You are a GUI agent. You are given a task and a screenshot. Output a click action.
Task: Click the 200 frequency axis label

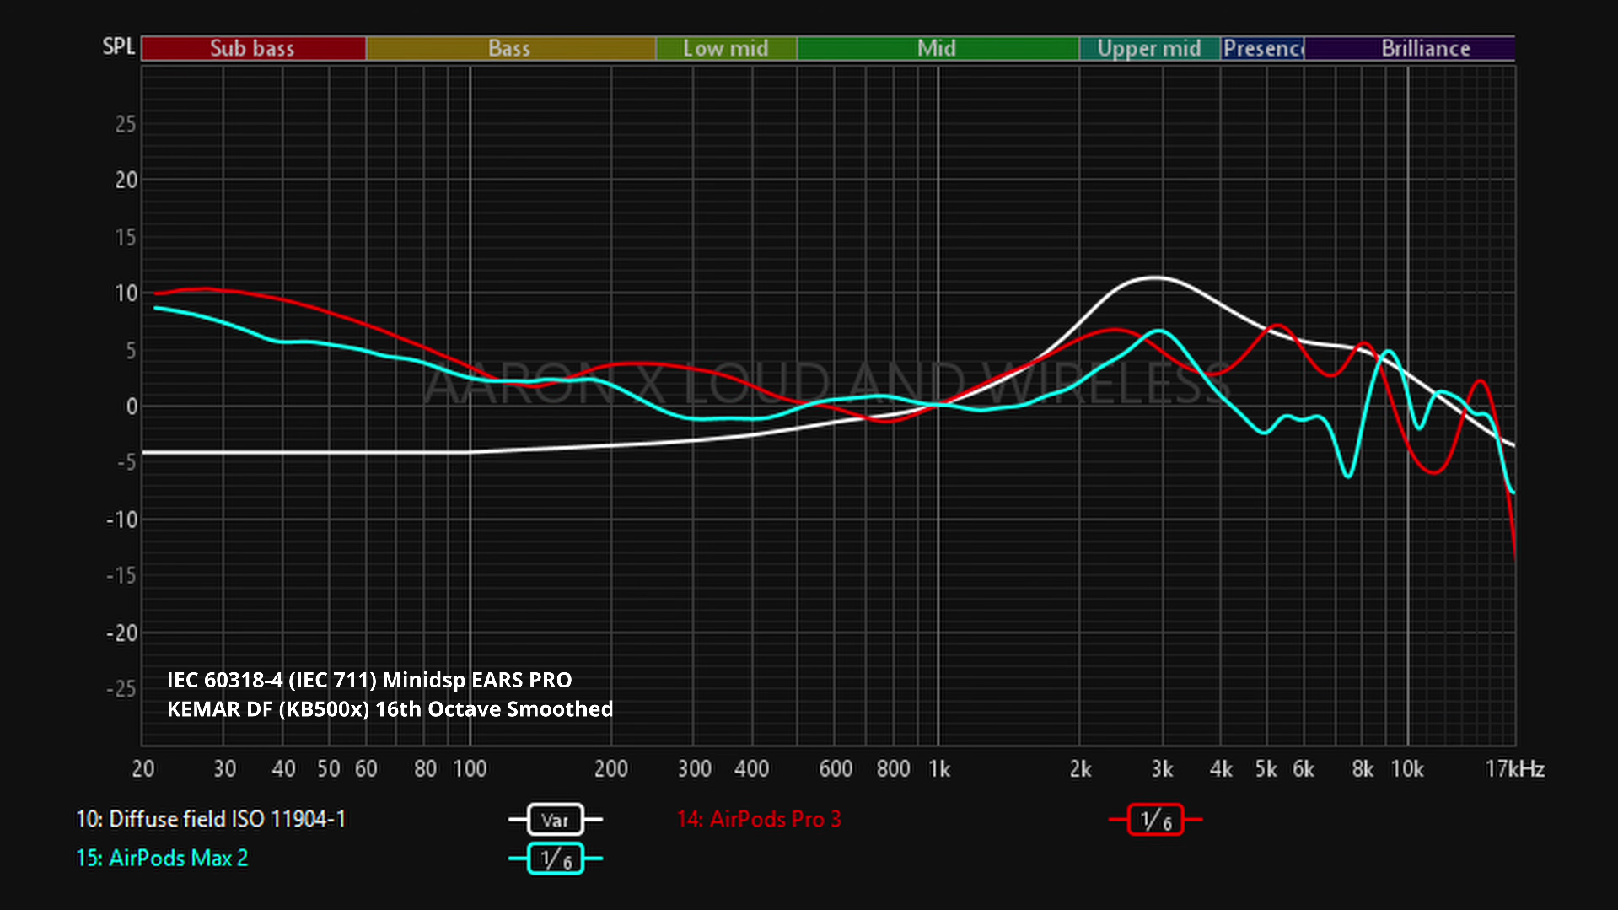610,769
